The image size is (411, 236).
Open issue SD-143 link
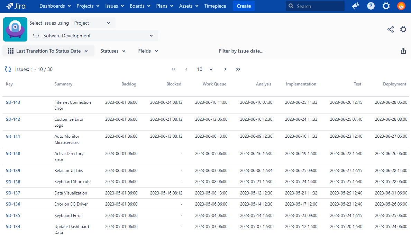(x=13, y=102)
